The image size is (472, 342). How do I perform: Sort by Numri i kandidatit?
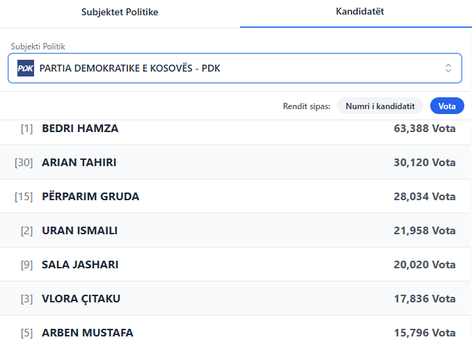click(x=380, y=106)
